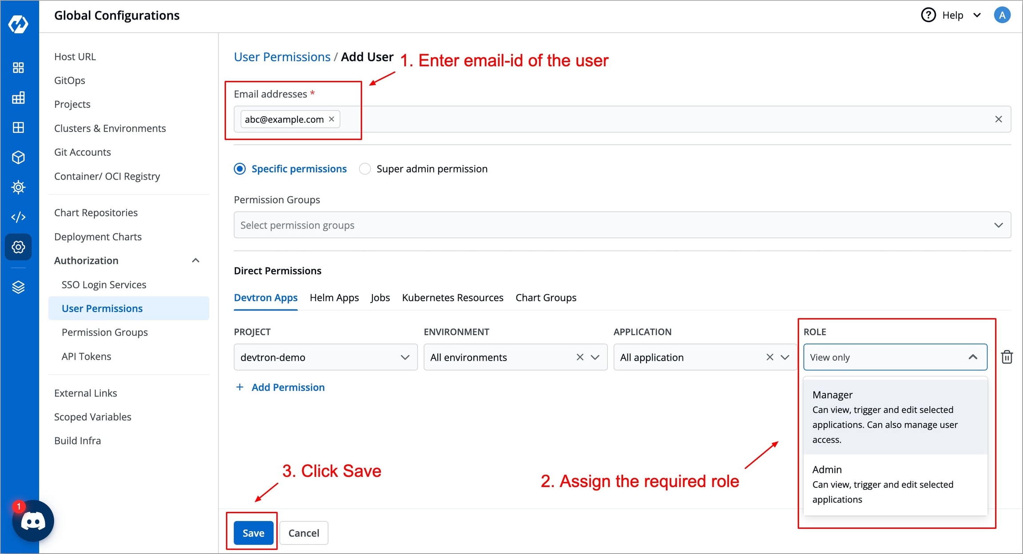Open Chart Repositories configuration

click(x=96, y=212)
